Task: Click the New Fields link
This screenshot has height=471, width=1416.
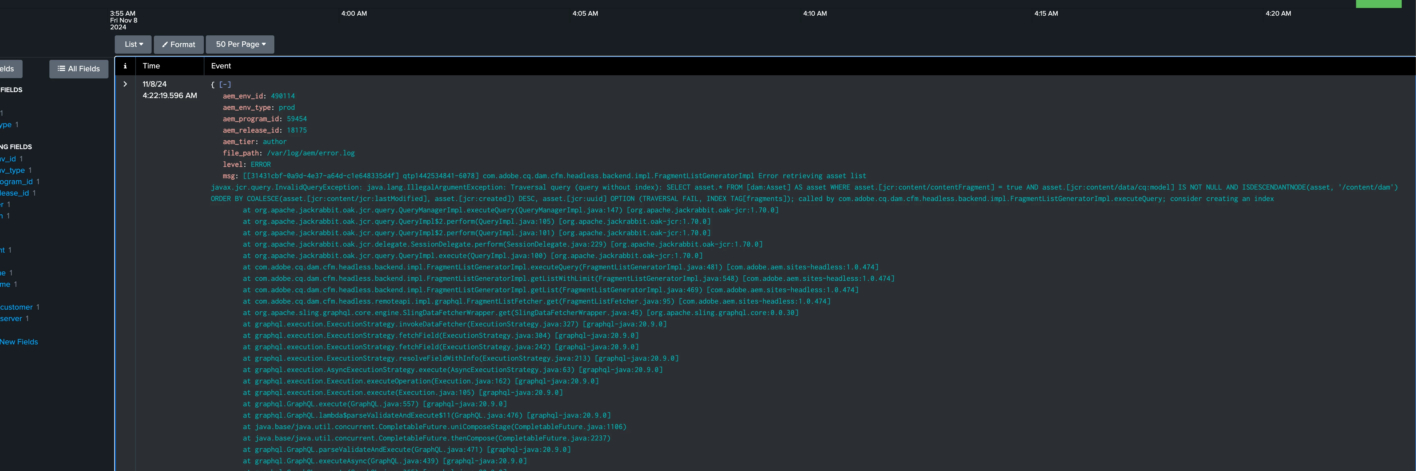Action: 19,342
